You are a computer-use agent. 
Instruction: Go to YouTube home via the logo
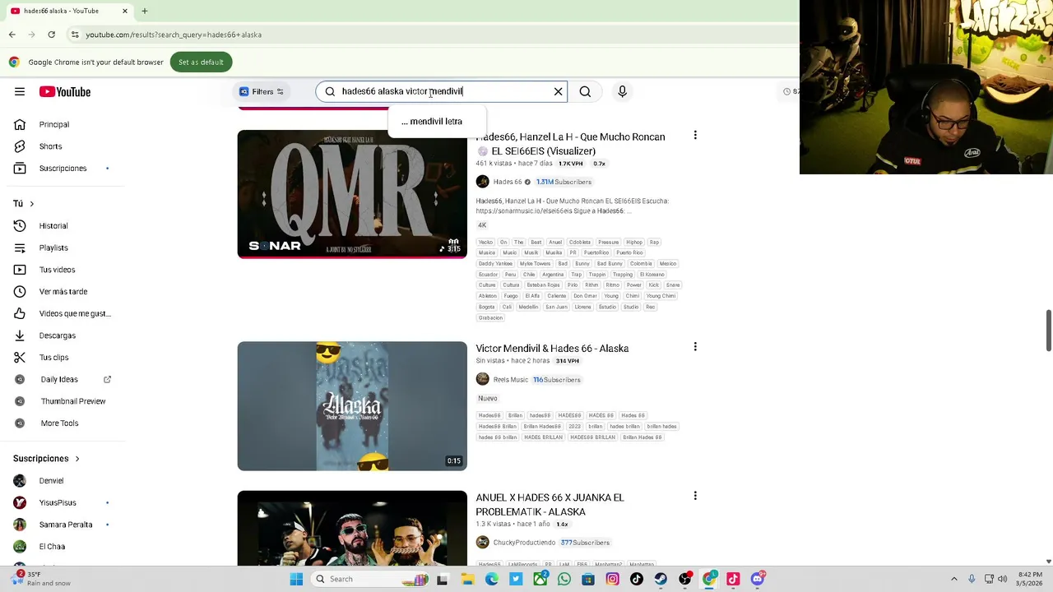click(65, 91)
